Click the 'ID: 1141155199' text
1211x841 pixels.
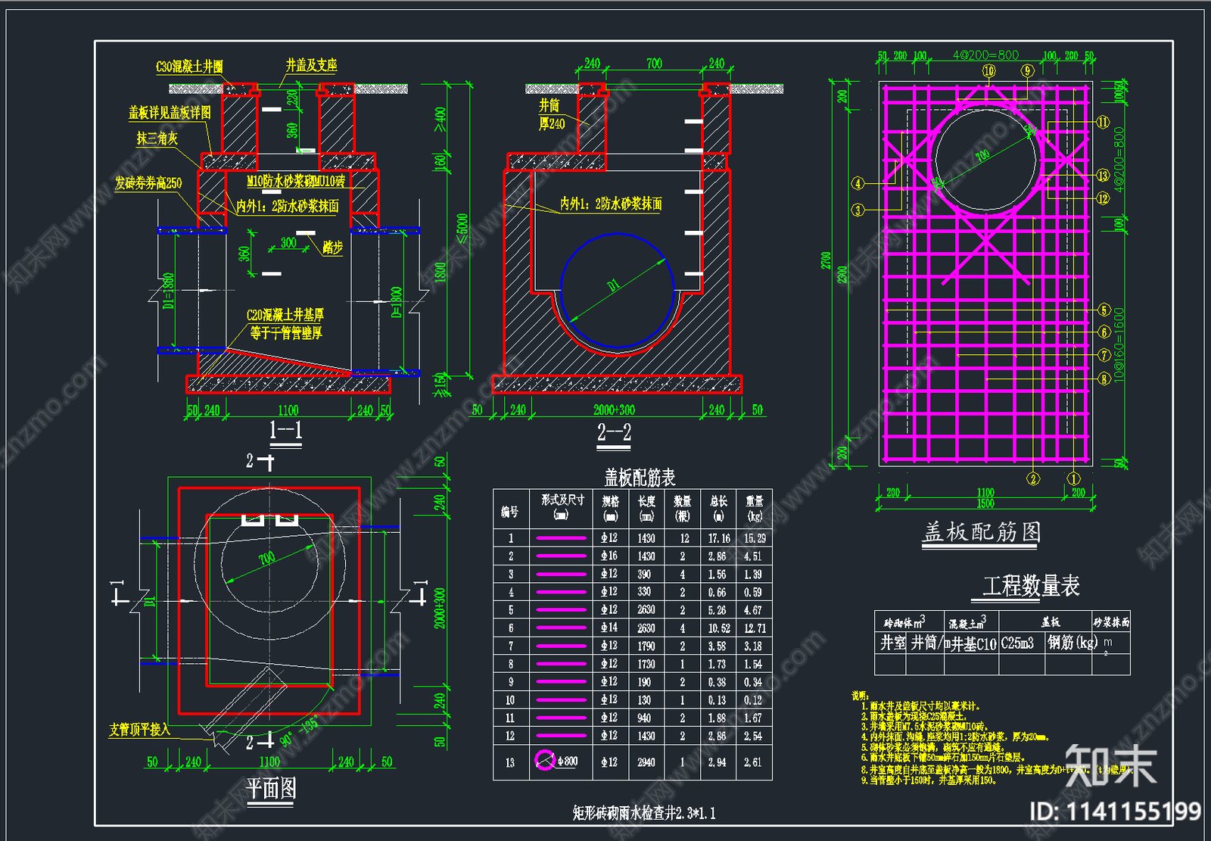pos(1116,811)
